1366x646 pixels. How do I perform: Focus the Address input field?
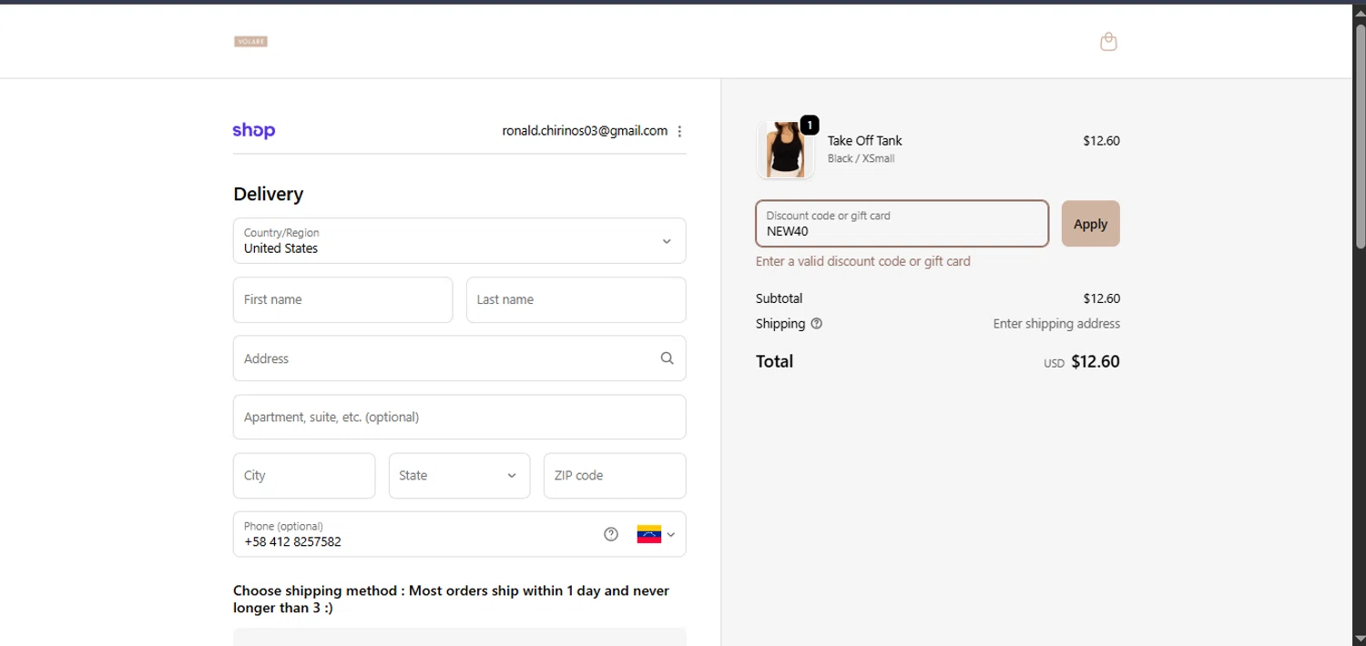(459, 358)
